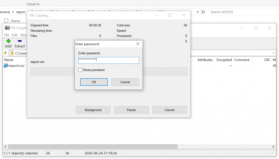This screenshot has width=279, height=159.
Task: Click the Search net10.0 box in Explorer
Action: point(244,12)
